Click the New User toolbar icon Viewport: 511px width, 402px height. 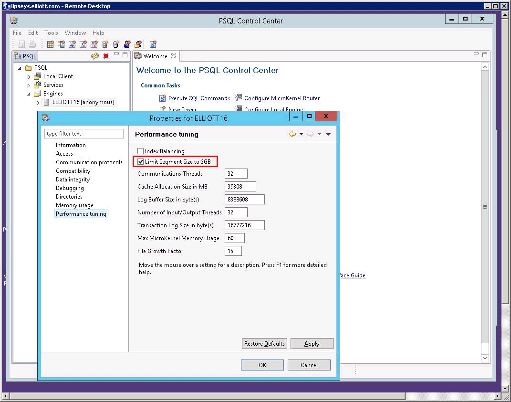click(127, 44)
